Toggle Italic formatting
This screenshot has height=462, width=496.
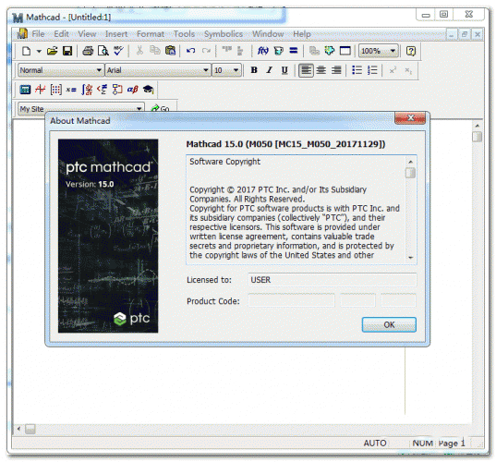[269, 70]
